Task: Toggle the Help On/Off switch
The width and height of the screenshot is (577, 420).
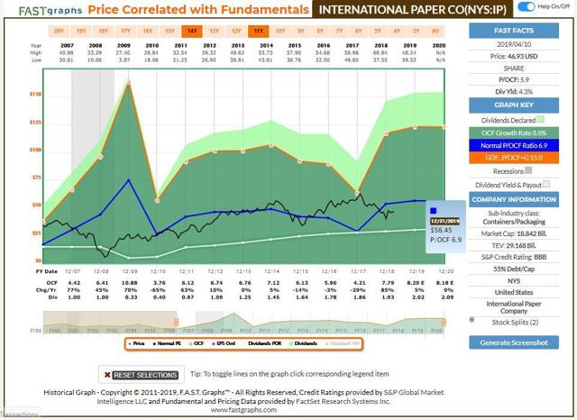Action: (x=527, y=6)
